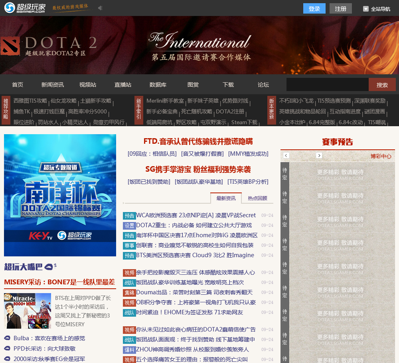This screenshot has height=363, width=399.
Task: Open the 6.84完整版 link
Action: [x=322, y=122]
